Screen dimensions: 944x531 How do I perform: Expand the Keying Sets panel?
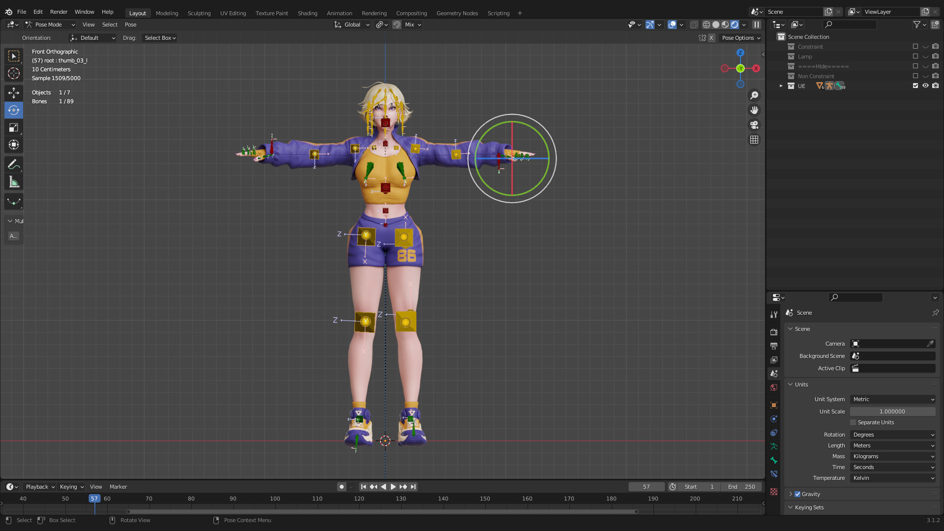(790, 507)
